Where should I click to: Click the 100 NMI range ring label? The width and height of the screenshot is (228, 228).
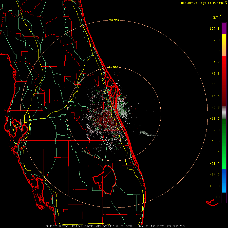[114, 20]
